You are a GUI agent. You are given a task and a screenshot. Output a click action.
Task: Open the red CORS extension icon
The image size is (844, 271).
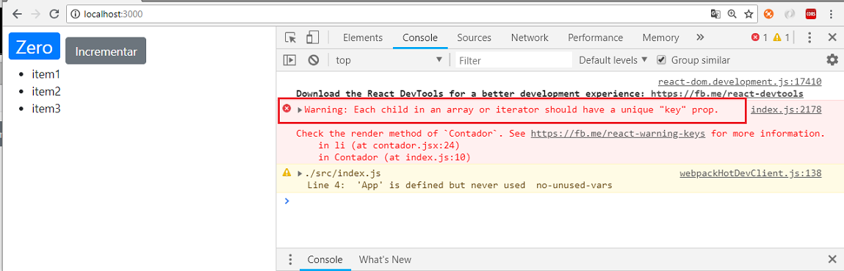coord(811,15)
